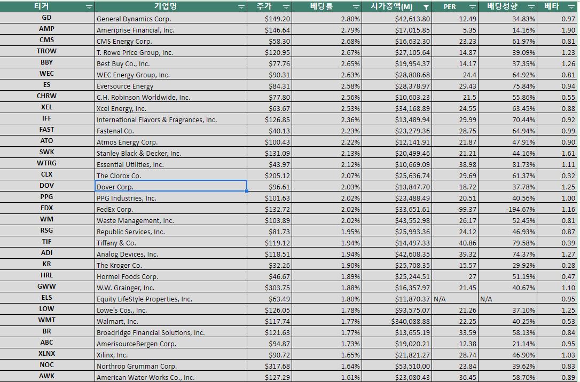Select dividend yield 2.80% cell
Screen dimensions: 580x382
(327, 18)
